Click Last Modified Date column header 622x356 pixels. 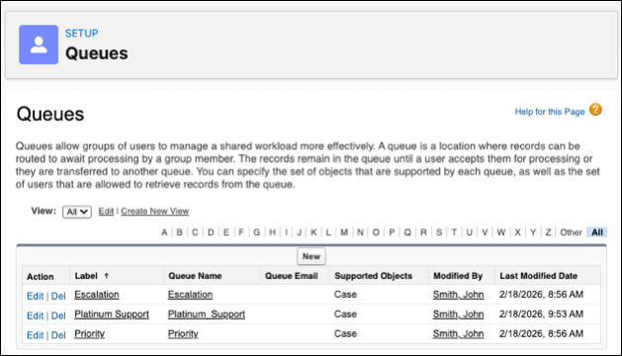click(x=538, y=276)
